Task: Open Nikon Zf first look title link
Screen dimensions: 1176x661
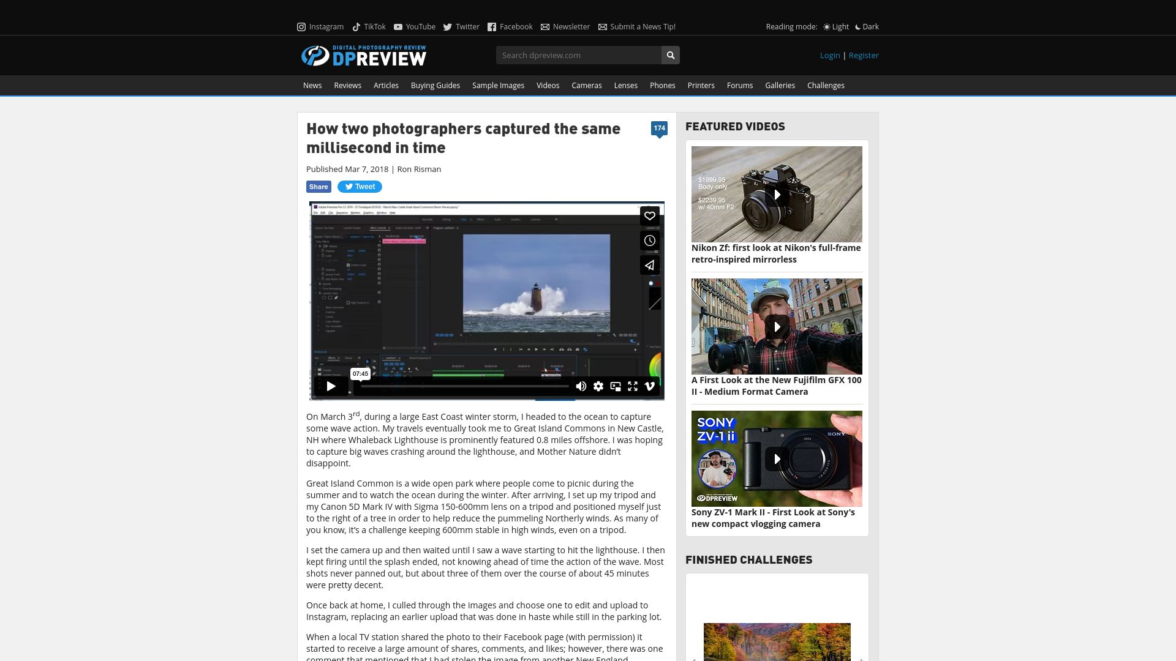Action: pyautogui.click(x=776, y=253)
